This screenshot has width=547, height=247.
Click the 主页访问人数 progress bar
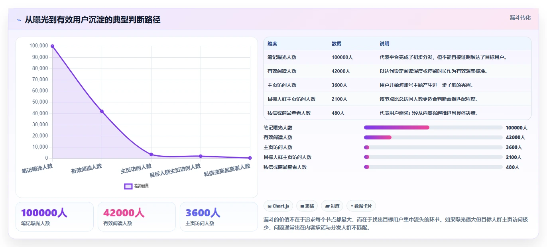433,147
